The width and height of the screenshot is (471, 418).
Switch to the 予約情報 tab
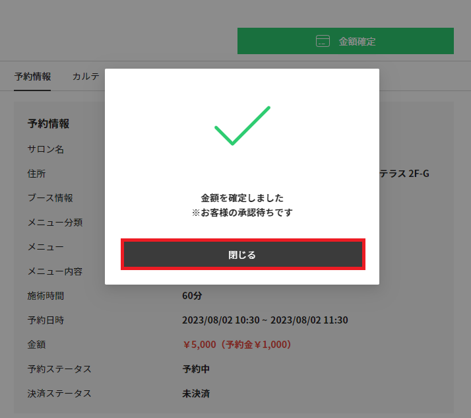(x=32, y=76)
